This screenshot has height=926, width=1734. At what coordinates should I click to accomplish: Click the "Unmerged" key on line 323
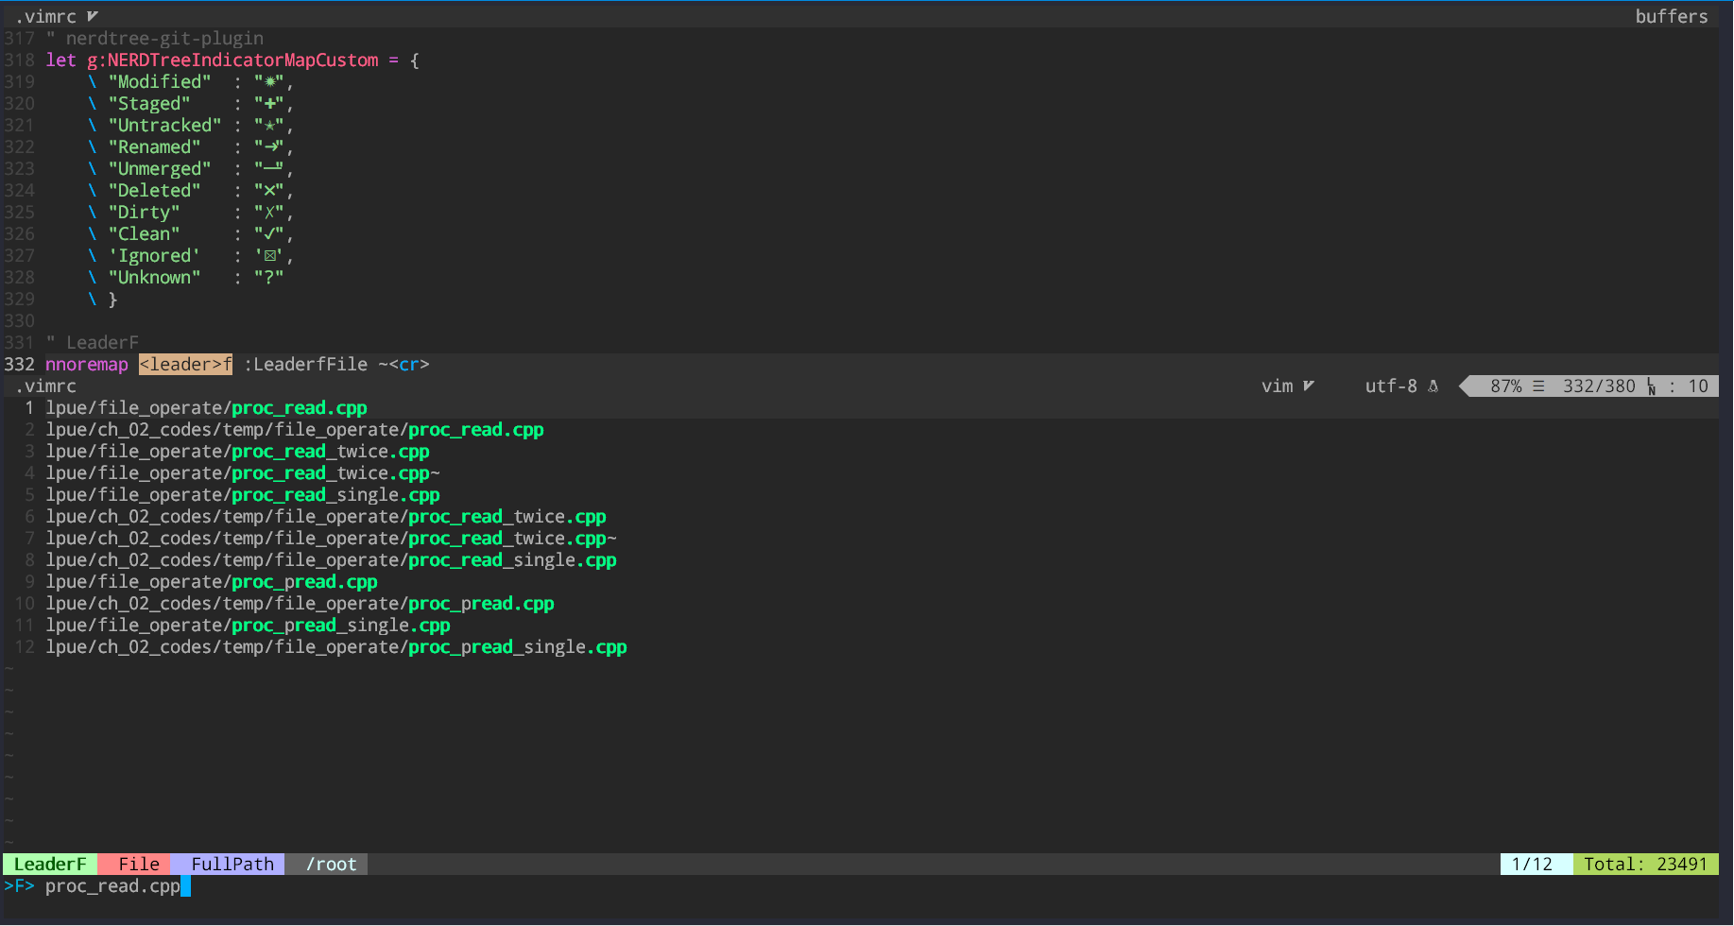click(x=160, y=168)
